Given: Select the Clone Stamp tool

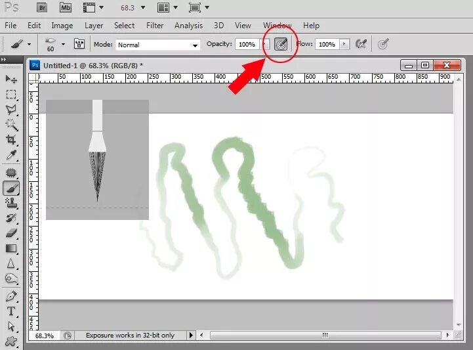Looking at the screenshot, I should point(11,203).
